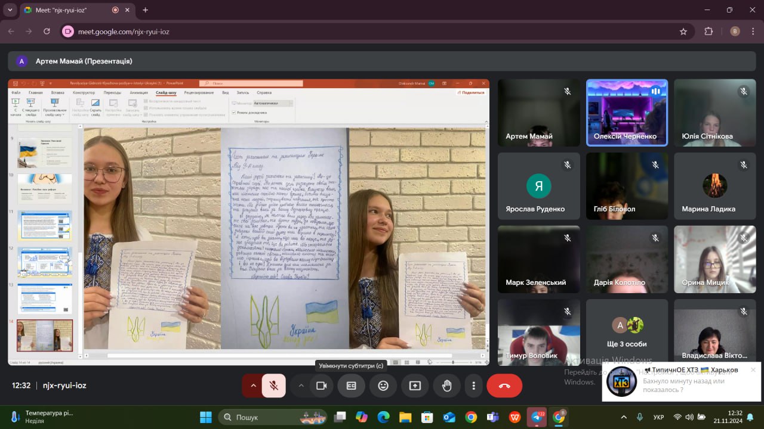This screenshot has width=764, height=429.
Task: Expand video settings arrow beside camera
Action: coord(301,386)
